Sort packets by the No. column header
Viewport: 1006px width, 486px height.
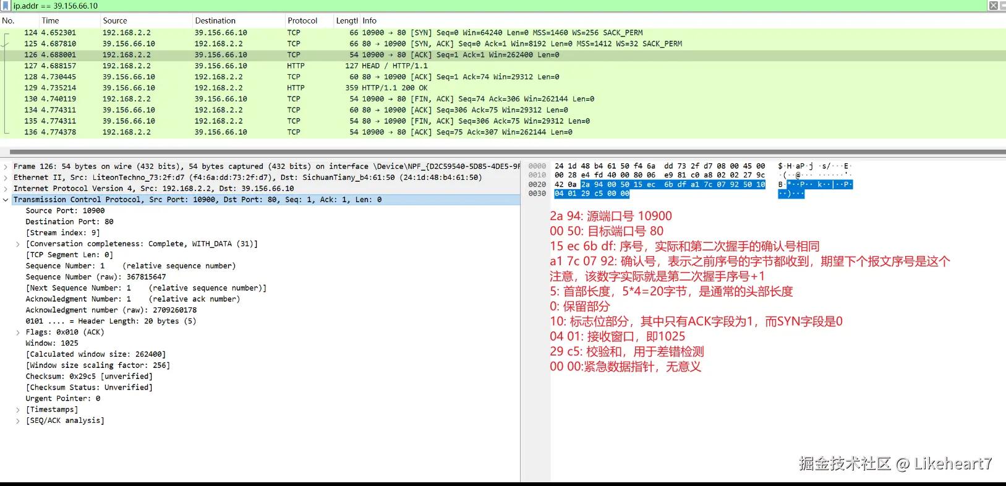pyautogui.click(x=9, y=20)
